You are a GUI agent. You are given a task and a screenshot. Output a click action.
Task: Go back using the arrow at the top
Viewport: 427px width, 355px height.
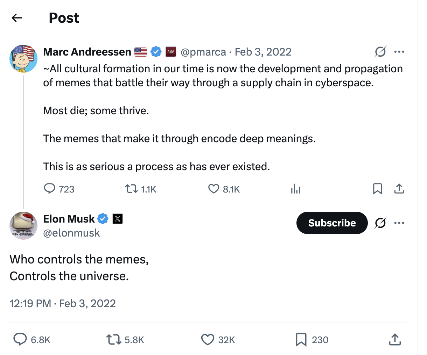(16, 17)
